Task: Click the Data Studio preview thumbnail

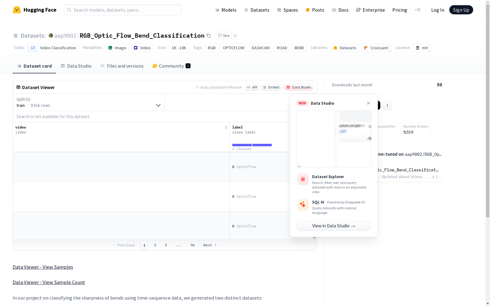Action: [x=334, y=139]
